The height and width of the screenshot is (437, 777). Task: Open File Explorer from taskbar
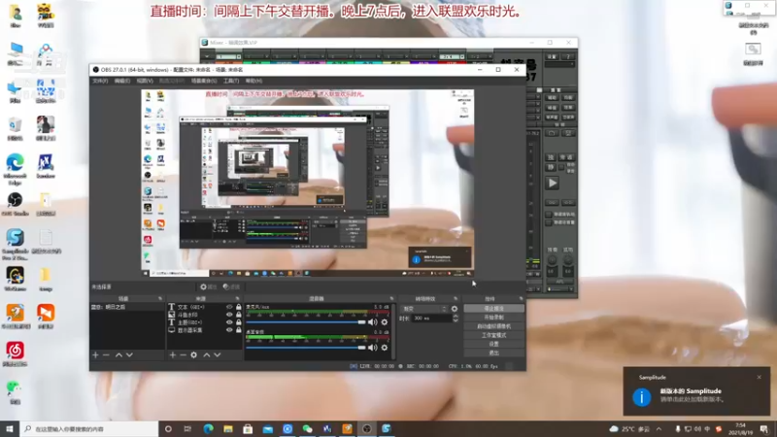click(228, 428)
